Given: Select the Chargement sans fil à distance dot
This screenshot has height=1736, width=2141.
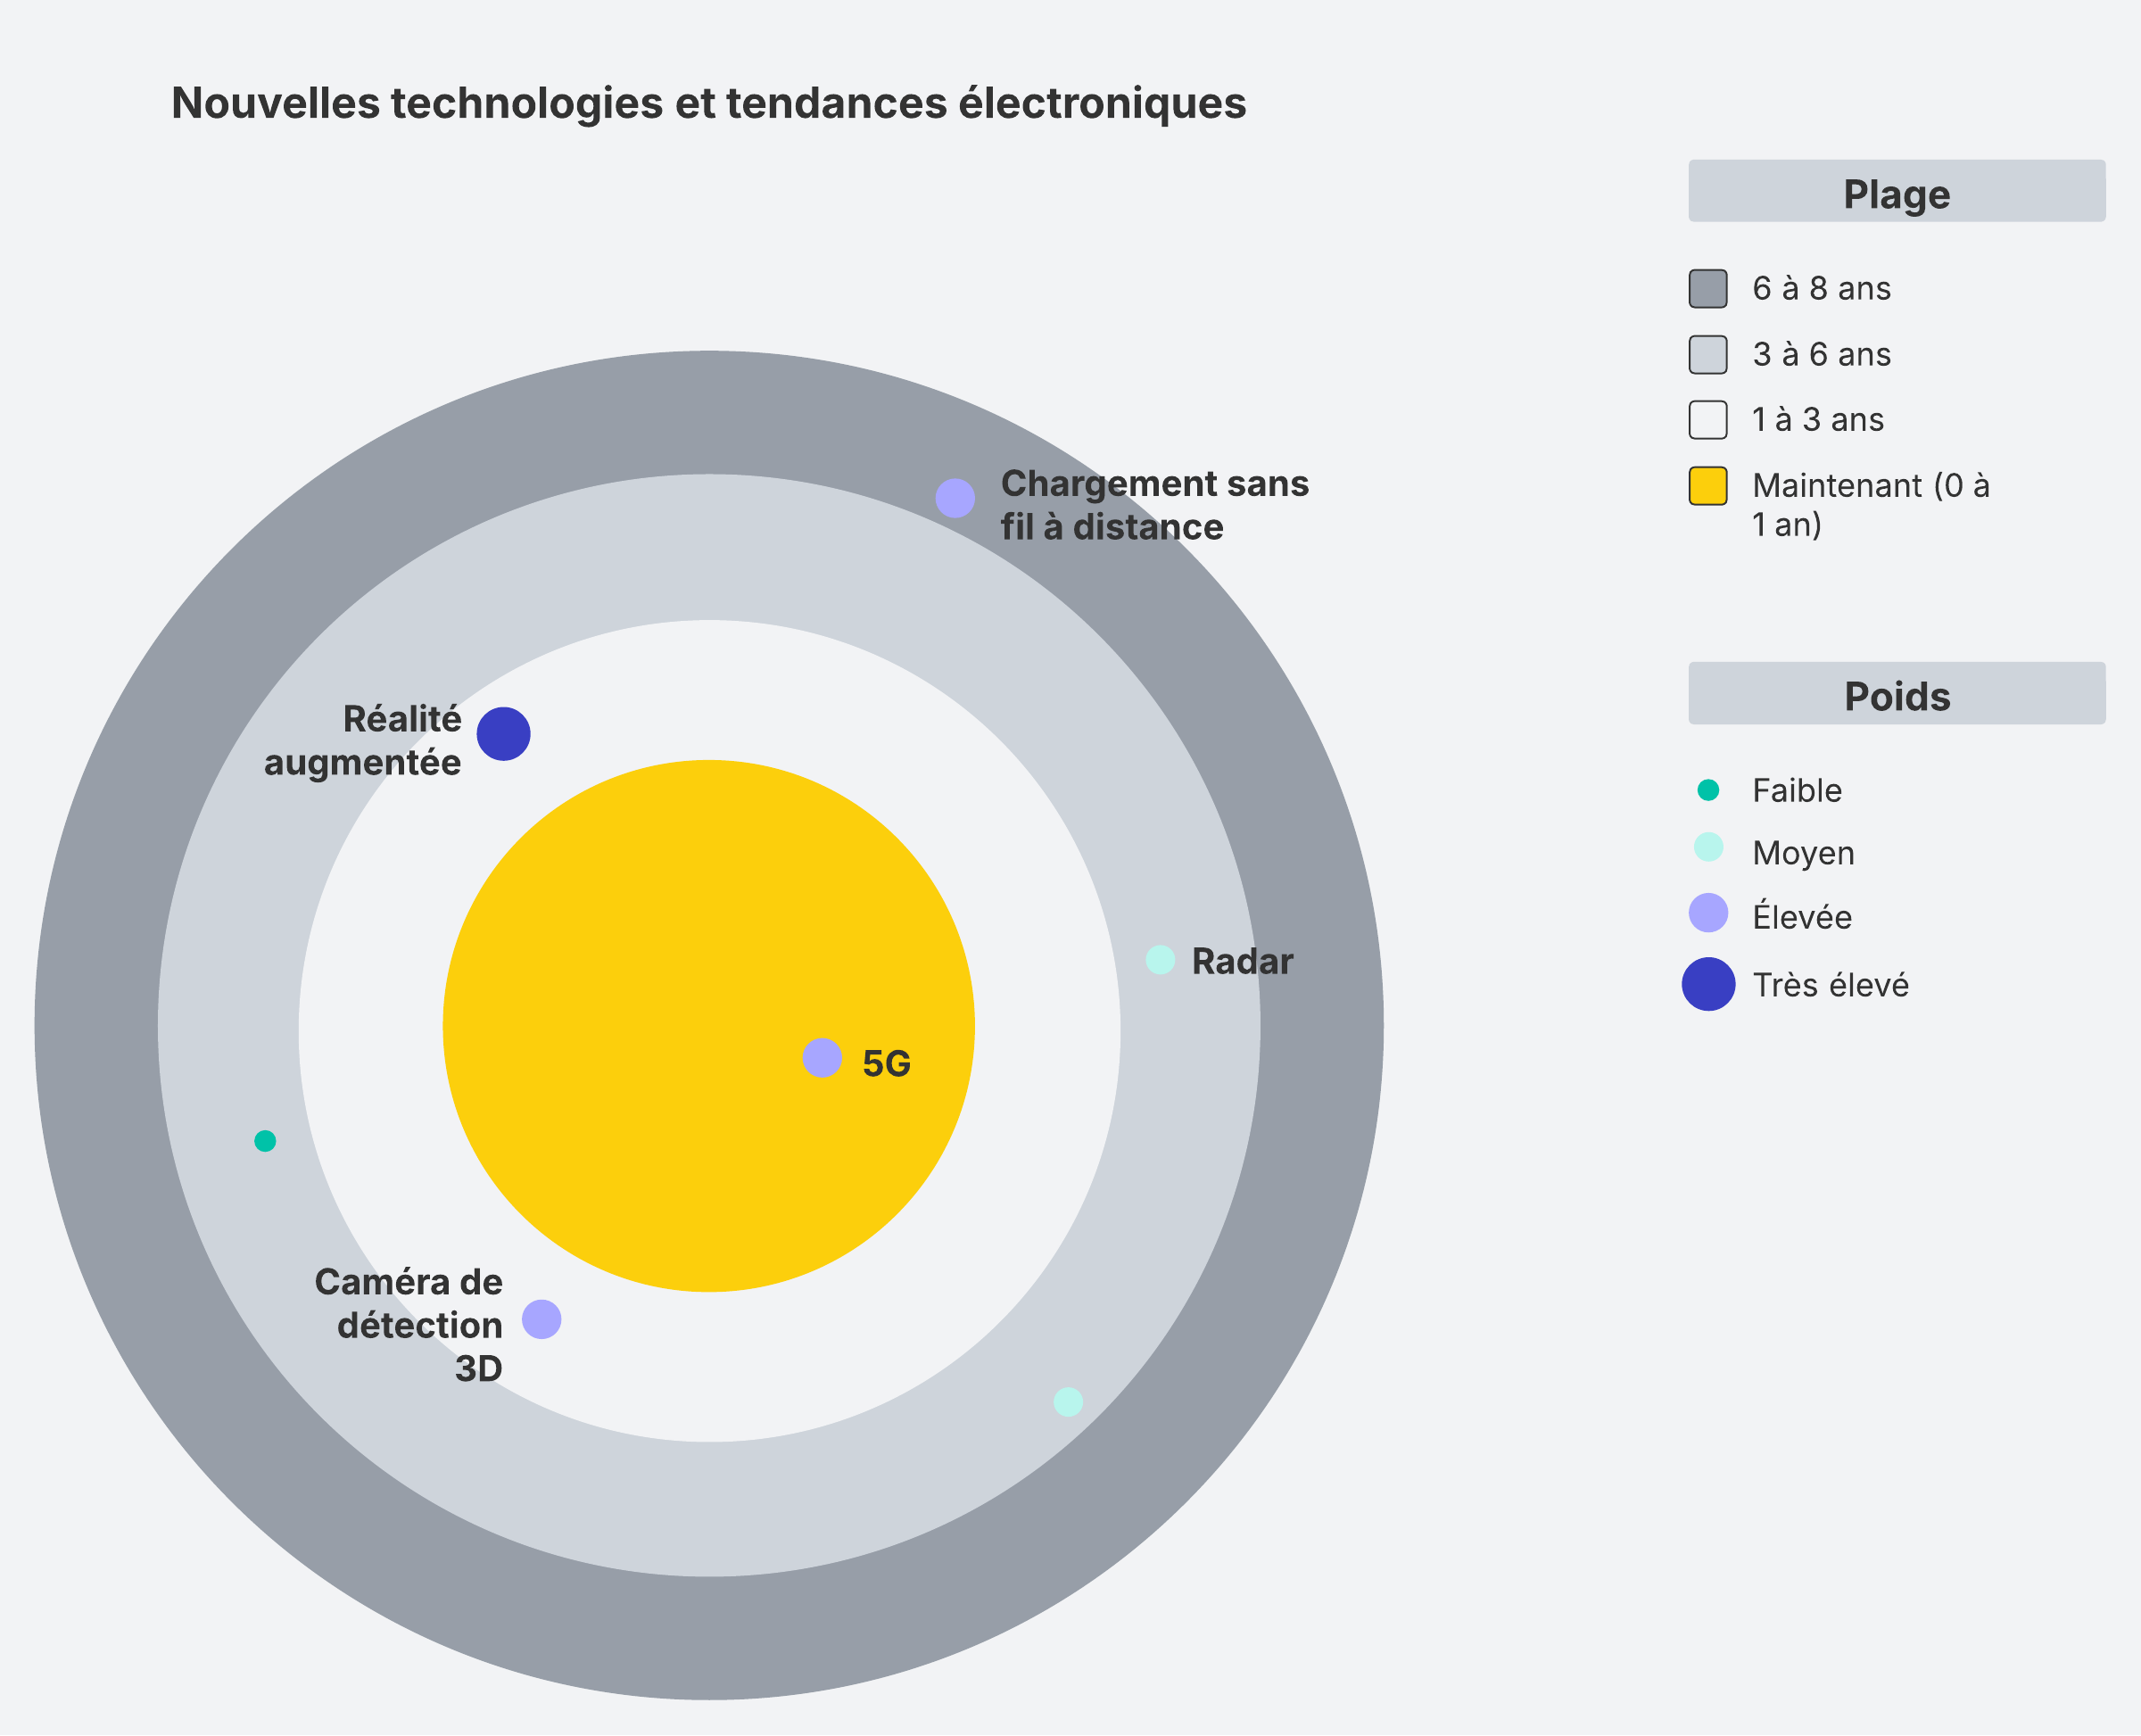Looking at the screenshot, I should pos(955,498).
